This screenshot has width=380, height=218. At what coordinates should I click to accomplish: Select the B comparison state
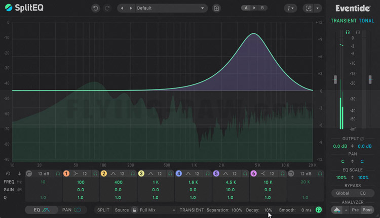(262, 8)
